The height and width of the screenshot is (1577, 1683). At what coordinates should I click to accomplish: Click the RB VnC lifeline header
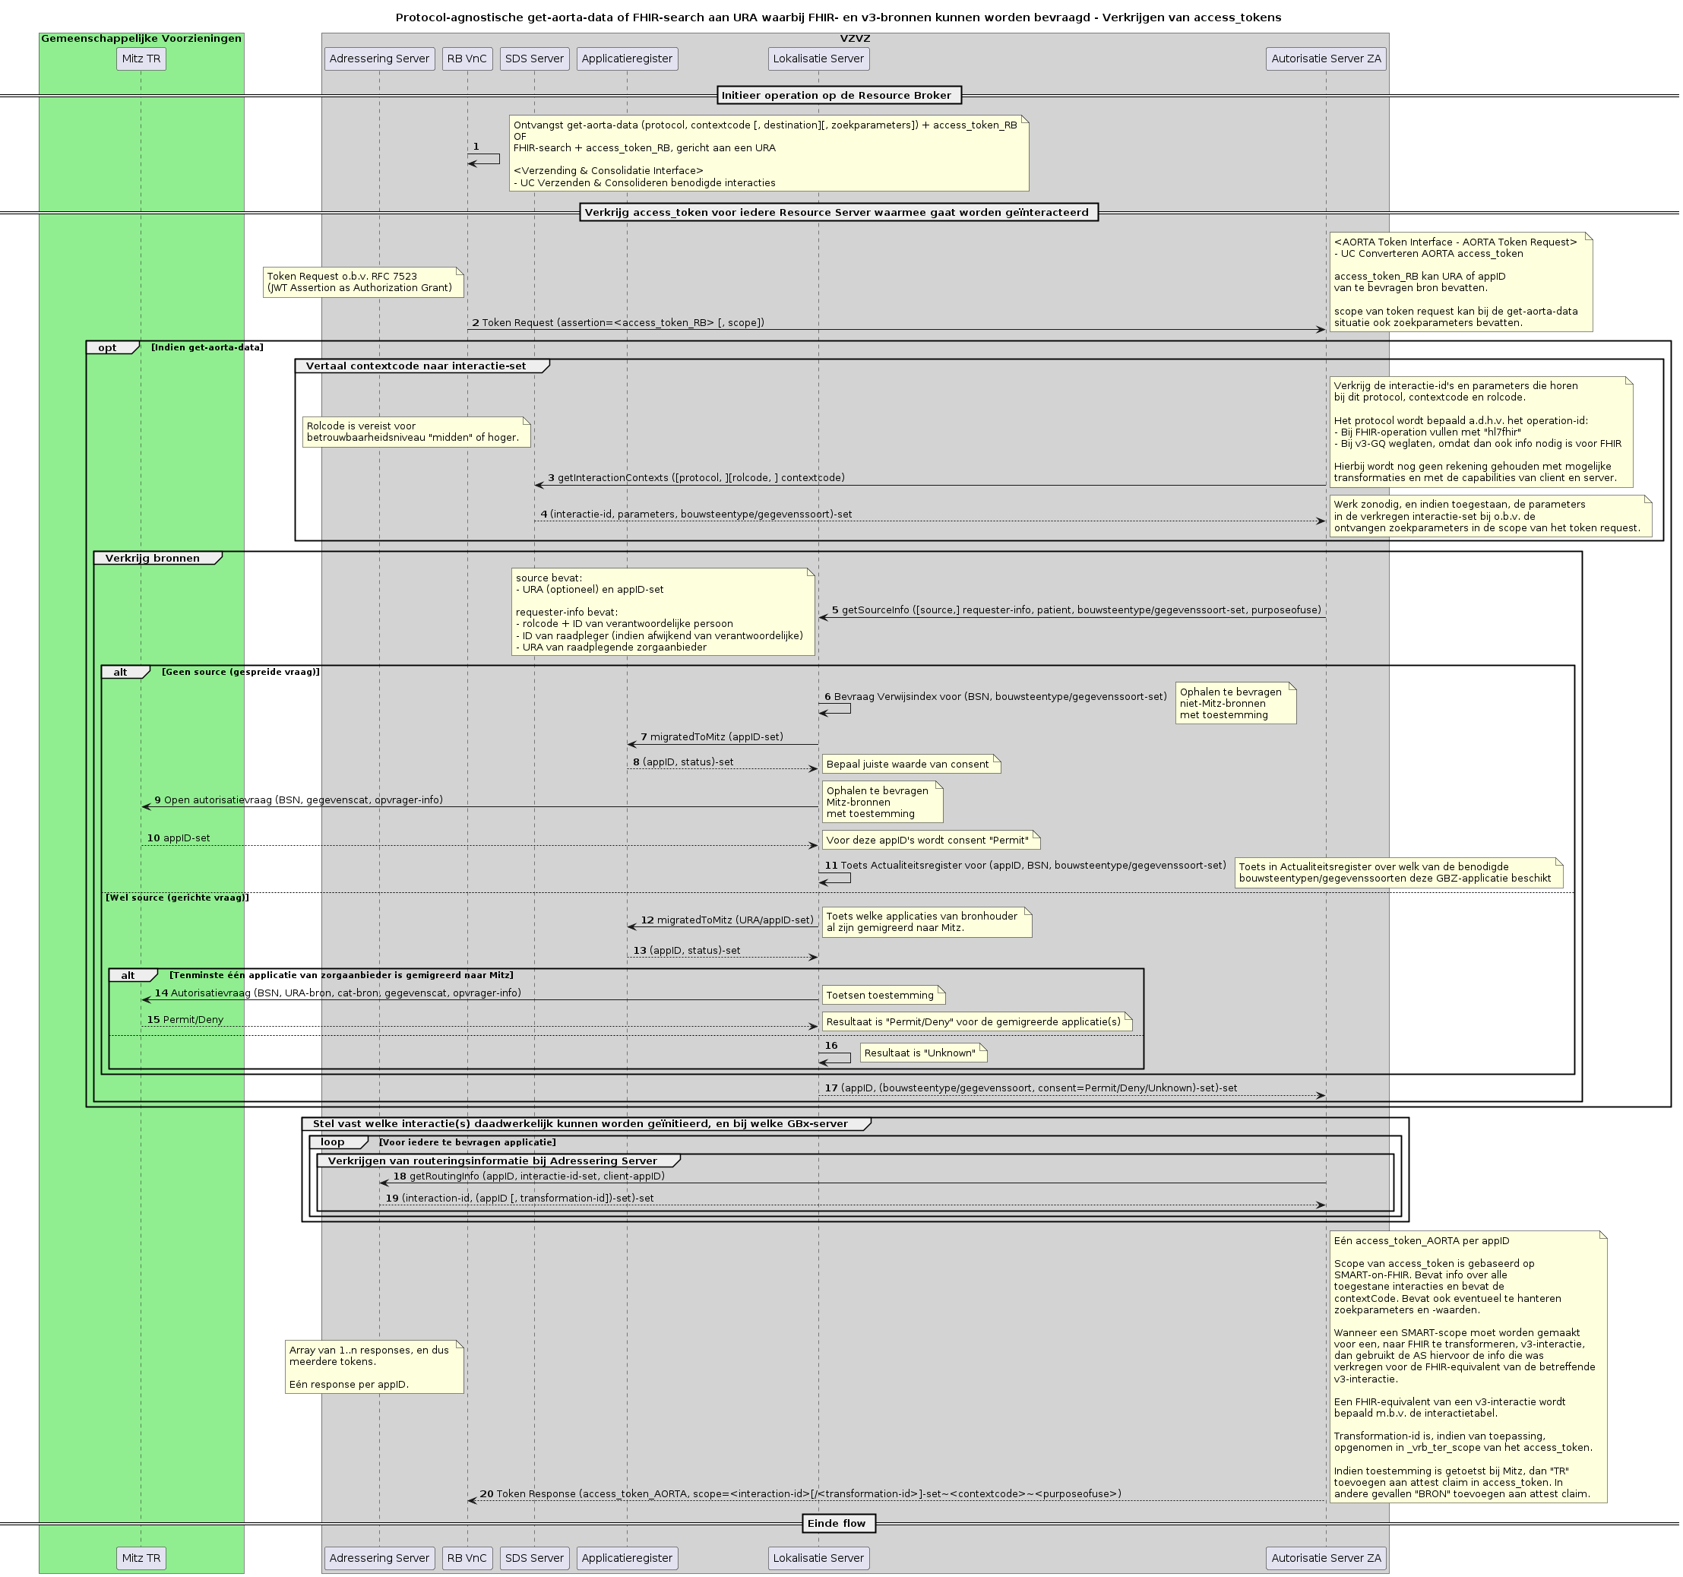[467, 59]
